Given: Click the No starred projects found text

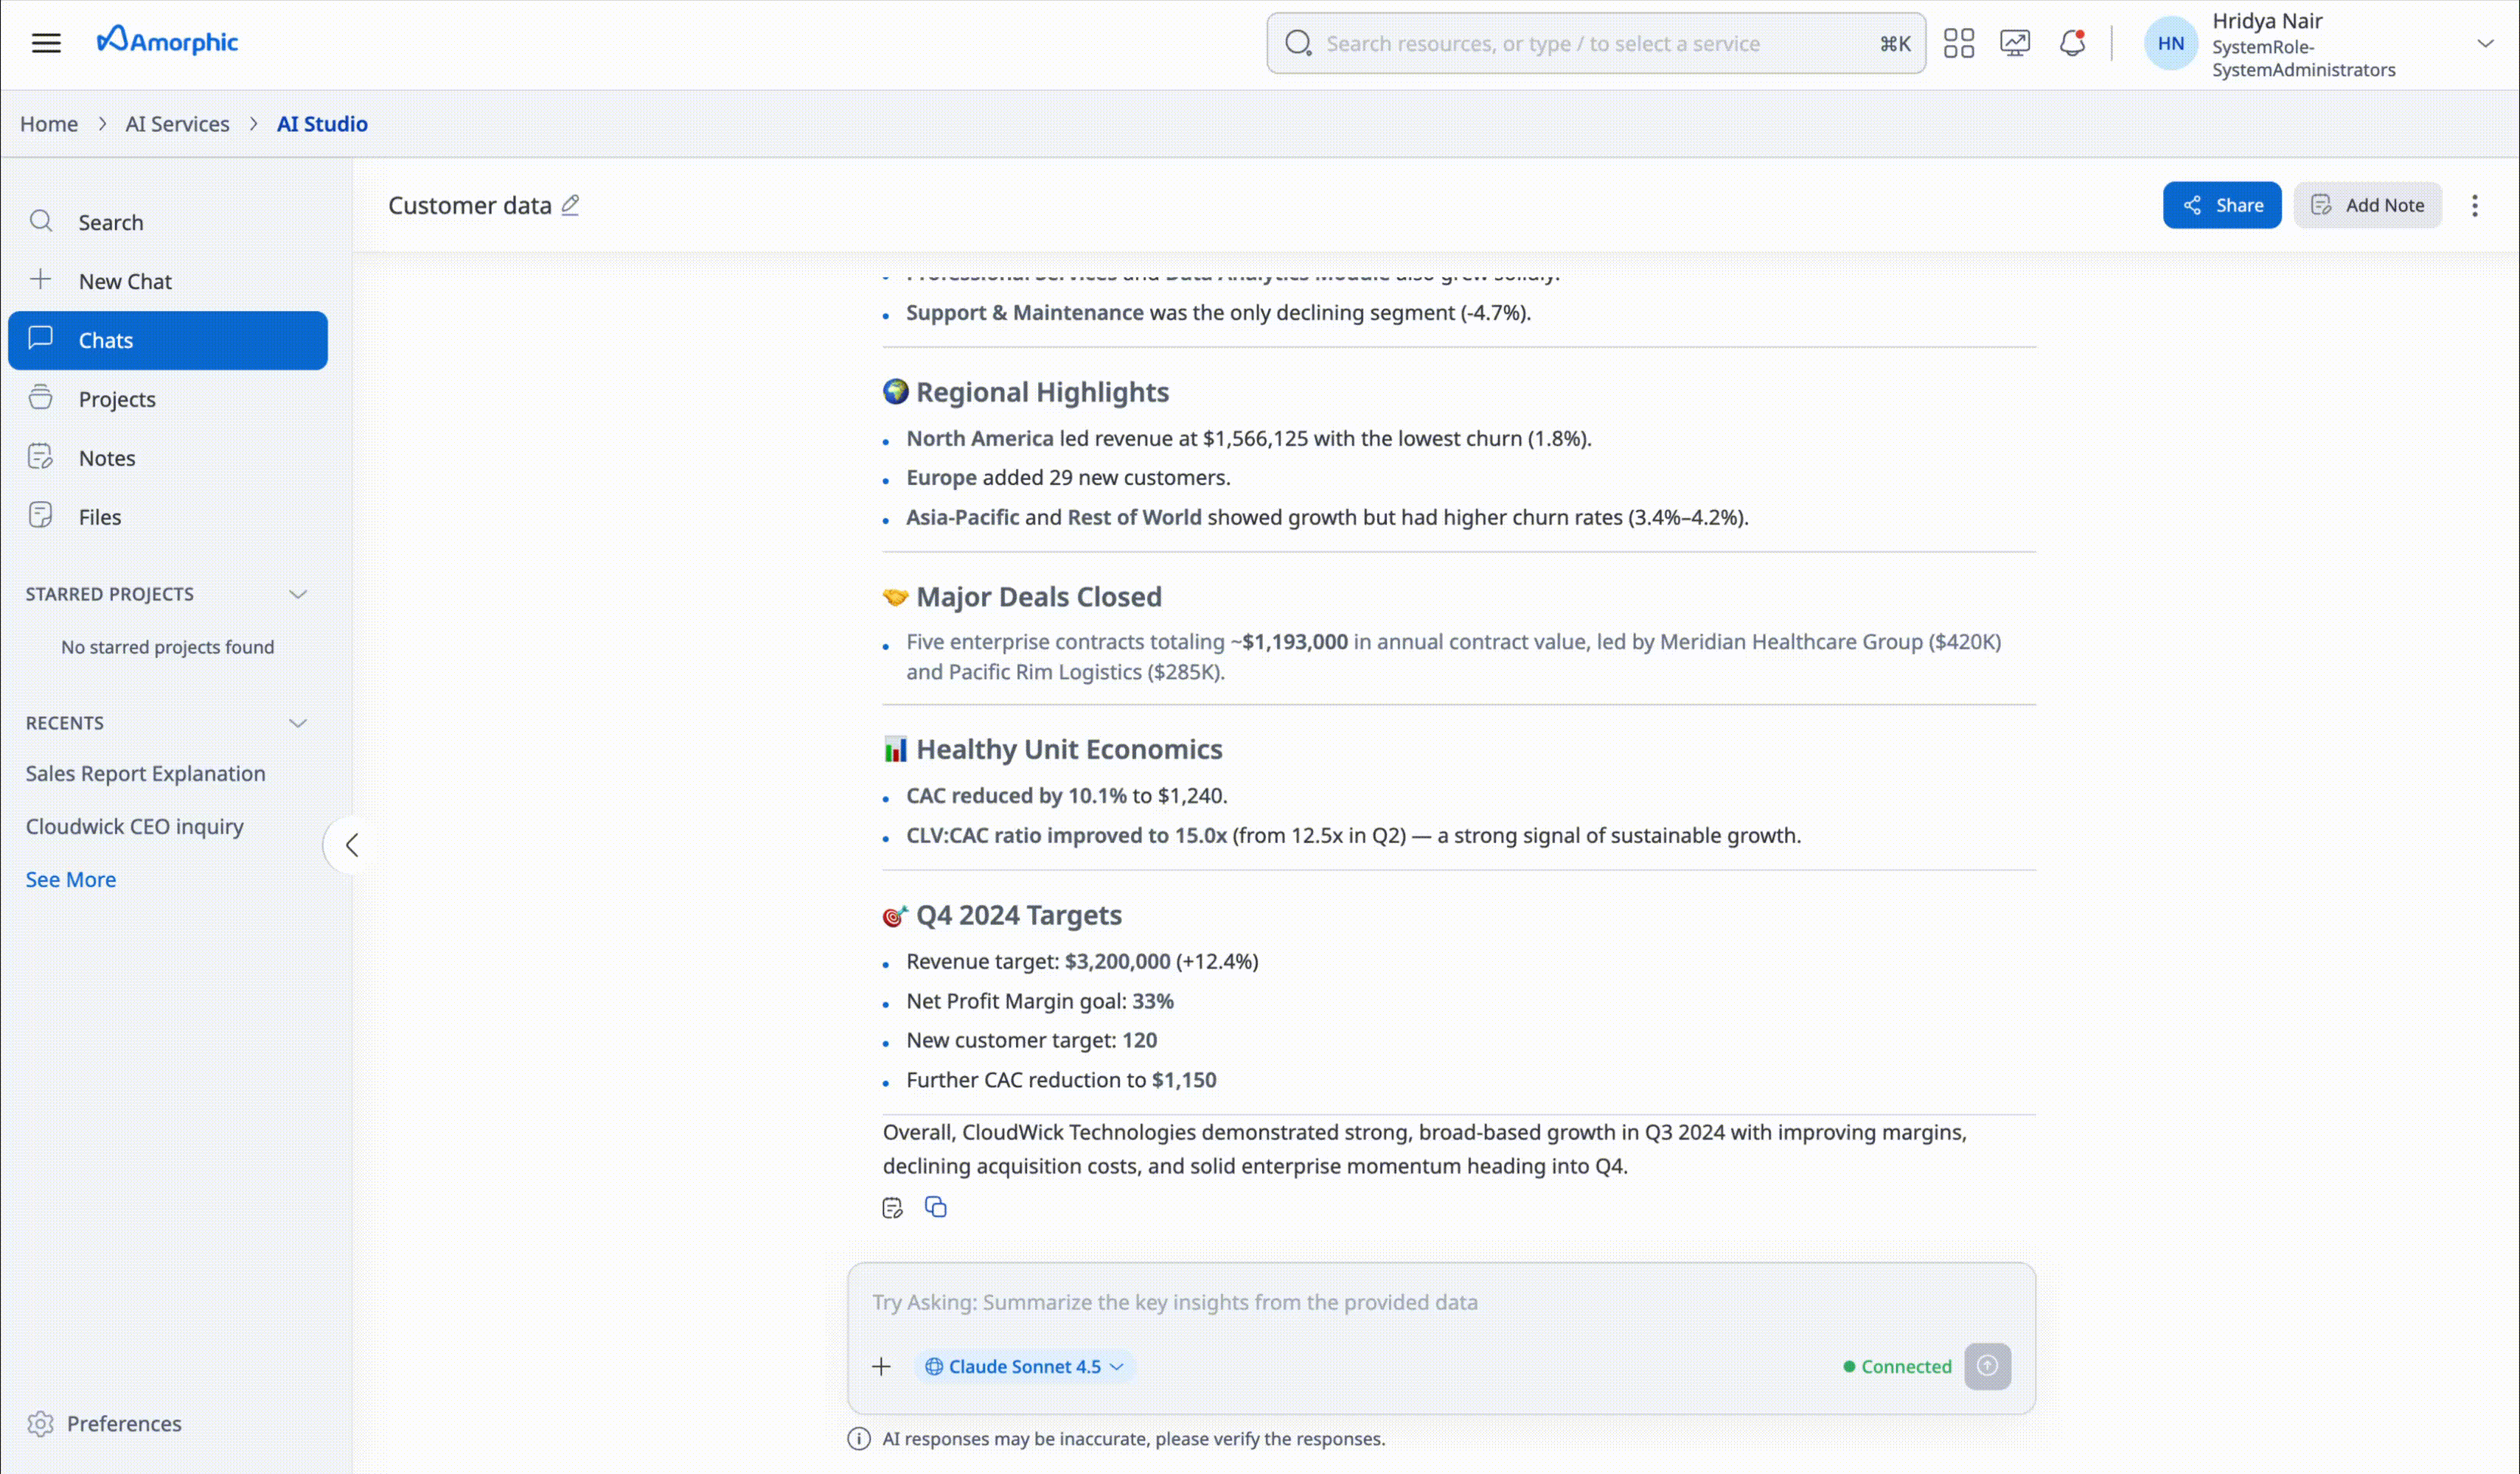Looking at the screenshot, I should tap(167, 646).
